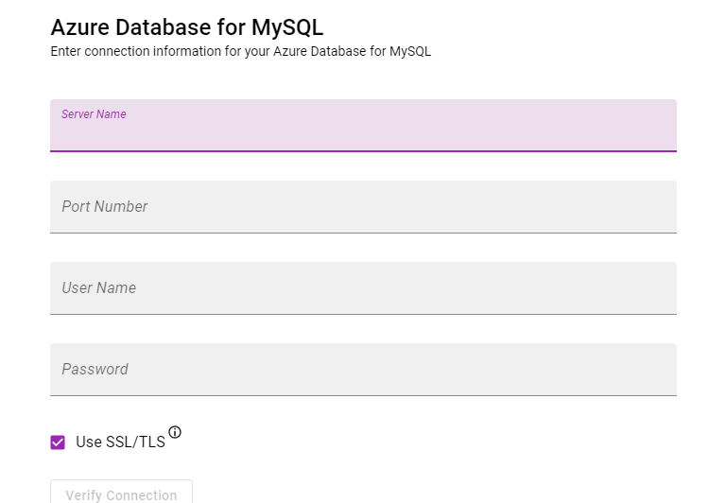Toggle the Use SSL/TLS checkbox
726x503 pixels.
click(58, 442)
